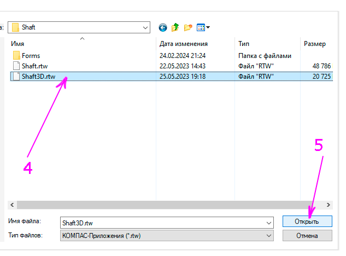The width and height of the screenshot is (346, 256).
Task: Focus the Имя файла input field
Action: pyautogui.click(x=162, y=223)
